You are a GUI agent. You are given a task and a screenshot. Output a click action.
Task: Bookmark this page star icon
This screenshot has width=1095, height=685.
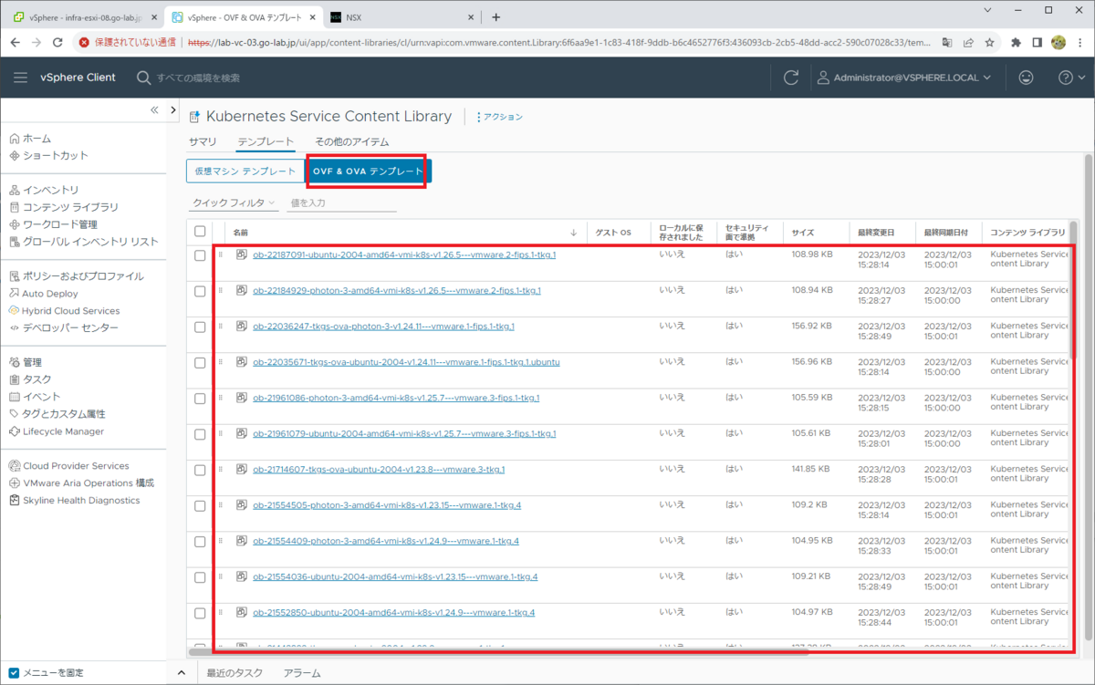(989, 42)
